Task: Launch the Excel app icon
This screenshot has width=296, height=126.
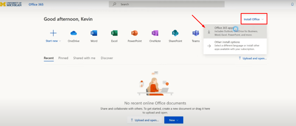Action: [x=114, y=33]
